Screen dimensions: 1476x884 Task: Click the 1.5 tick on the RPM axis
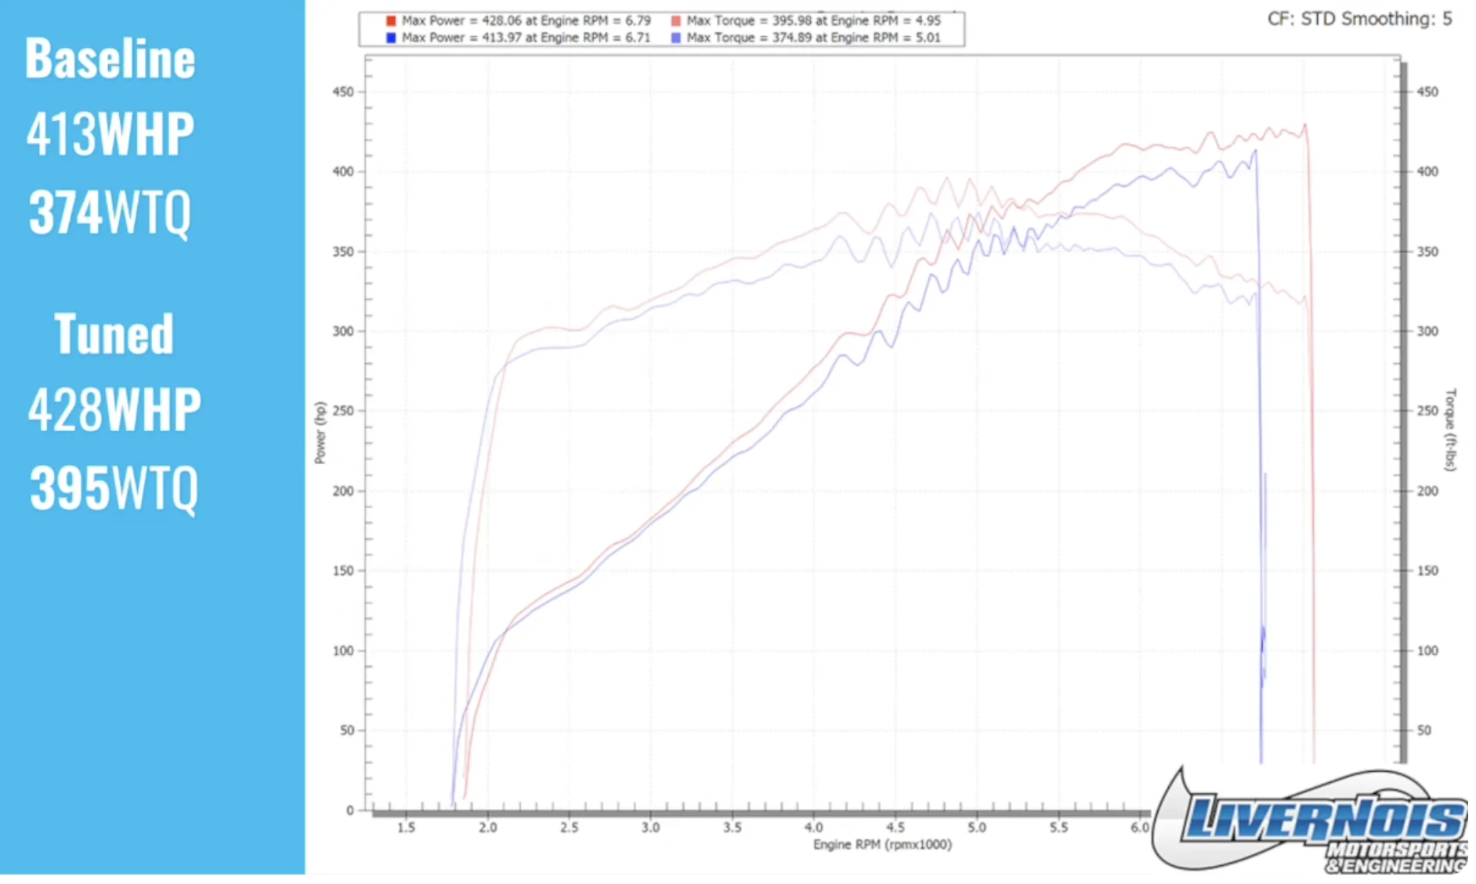point(406,828)
